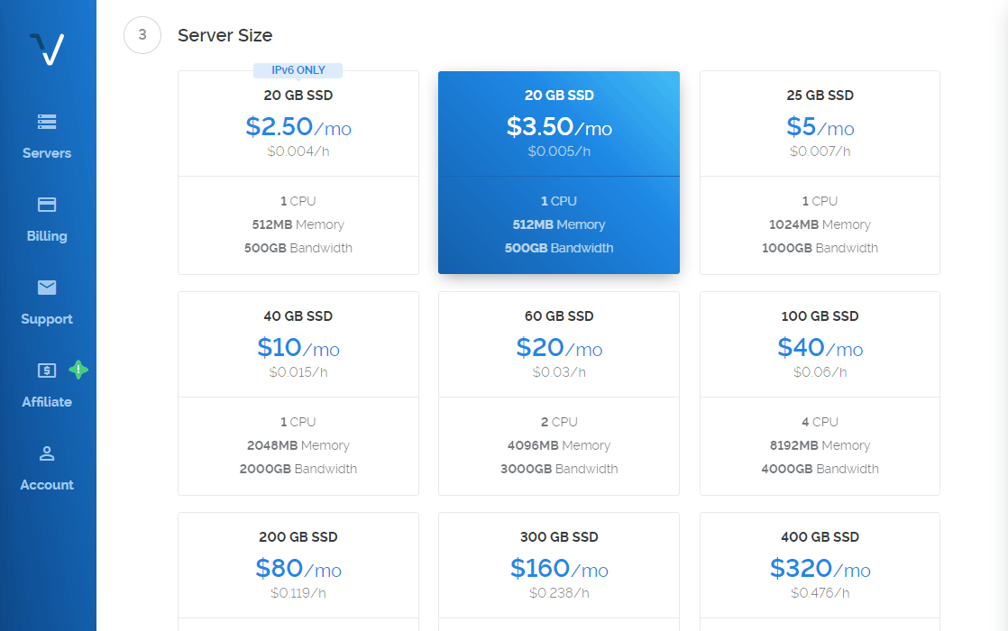This screenshot has width=1008, height=631.
Task: Click the Vultr logo icon
Action: [47, 50]
